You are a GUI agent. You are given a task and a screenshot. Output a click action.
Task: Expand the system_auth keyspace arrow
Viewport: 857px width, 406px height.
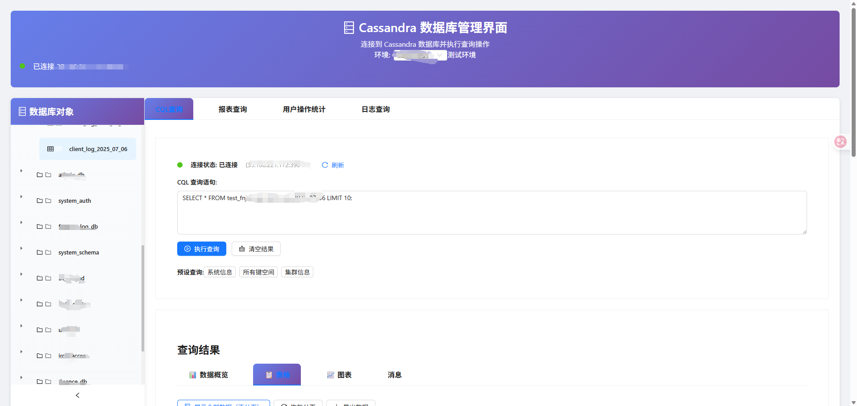[21, 196]
